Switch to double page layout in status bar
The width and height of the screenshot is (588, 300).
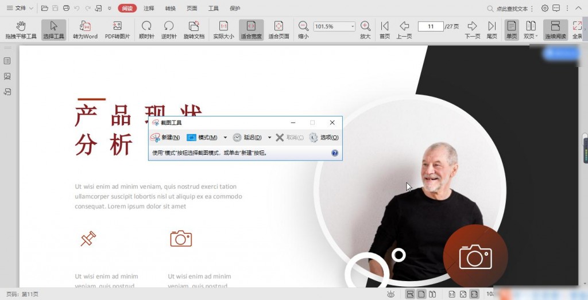coord(432,294)
